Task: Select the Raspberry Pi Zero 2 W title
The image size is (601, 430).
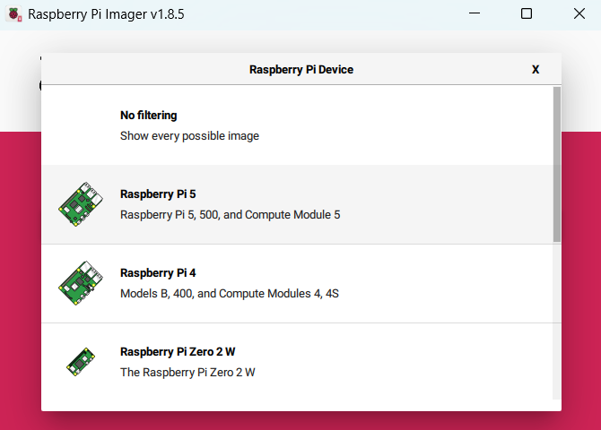Action: pyautogui.click(x=178, y=352)
